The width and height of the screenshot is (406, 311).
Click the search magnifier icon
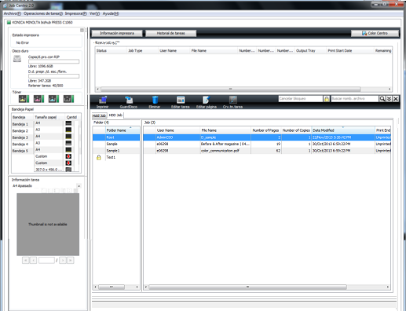(382, 99)
